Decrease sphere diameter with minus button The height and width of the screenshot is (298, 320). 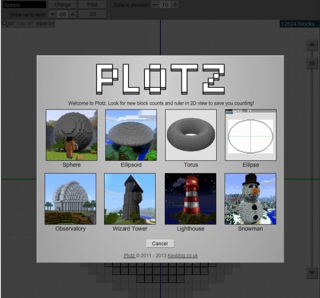pyautogui.click(x=155, y=5)
